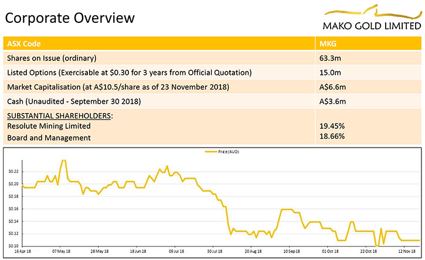Click the $0.10 y-axis label

coord(13,246)
